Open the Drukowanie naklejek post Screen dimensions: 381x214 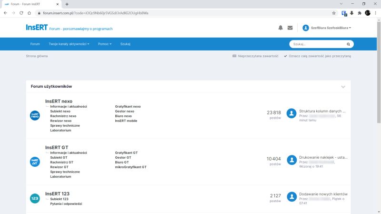(323, 157)
